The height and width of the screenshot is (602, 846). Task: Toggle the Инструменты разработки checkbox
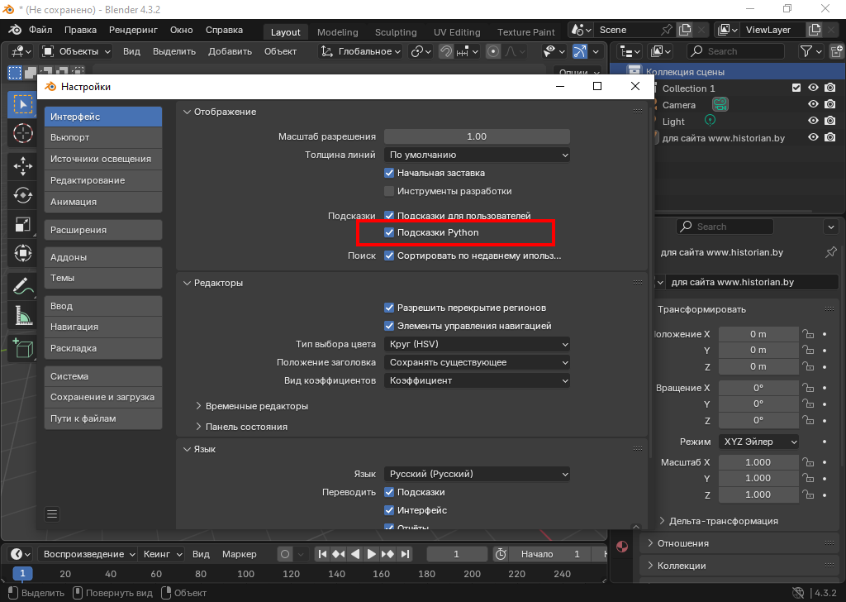pyautogui.click(x=390, y=191)
